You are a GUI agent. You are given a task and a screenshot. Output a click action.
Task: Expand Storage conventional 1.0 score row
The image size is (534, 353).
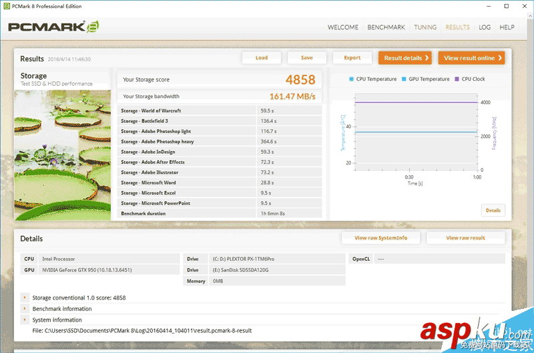[x=25, y=298]
